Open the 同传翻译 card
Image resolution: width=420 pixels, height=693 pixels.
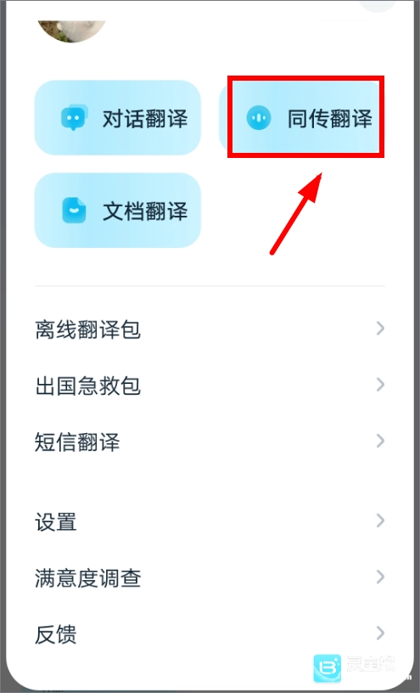coord(302,117)
